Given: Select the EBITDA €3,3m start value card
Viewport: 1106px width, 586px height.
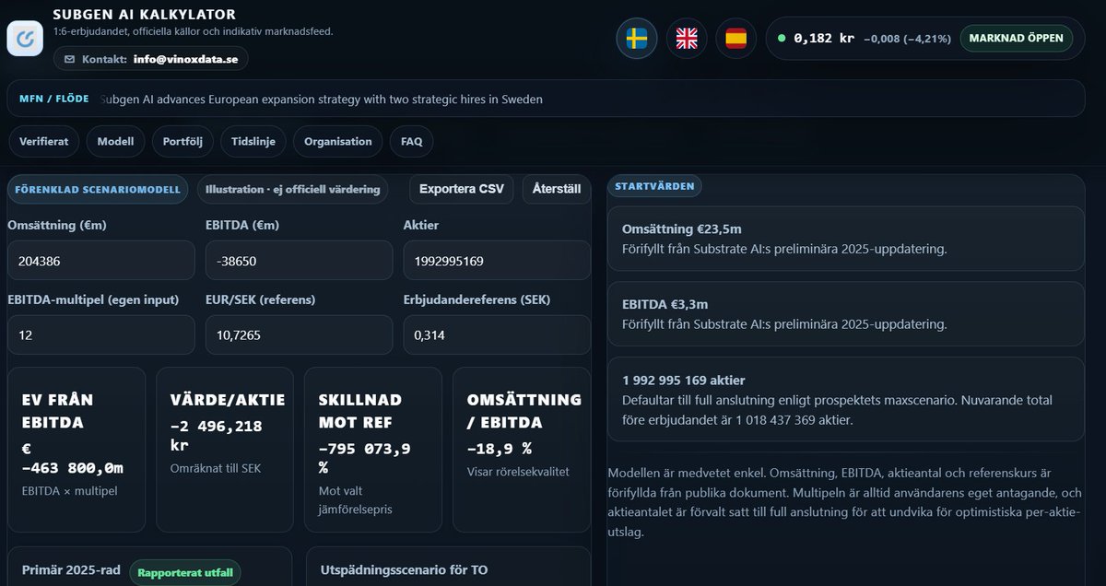Looking at the screenshot, I should coord(845,314).
